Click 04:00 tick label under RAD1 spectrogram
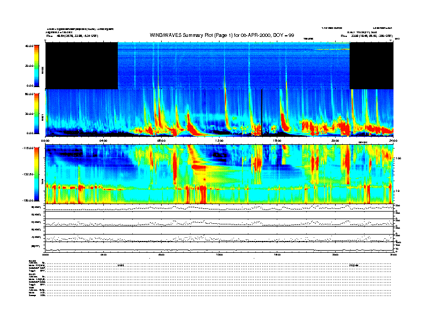424x327 pixels. pyautogui.click(x=103, y=141)
